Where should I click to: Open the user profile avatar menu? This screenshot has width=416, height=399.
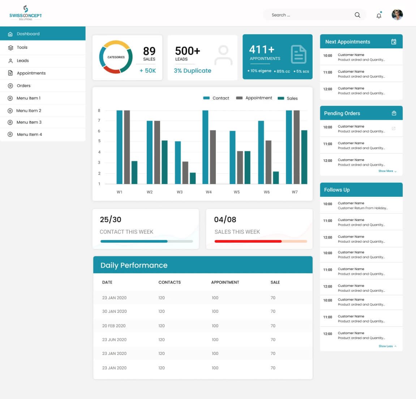tap(397, 15)
